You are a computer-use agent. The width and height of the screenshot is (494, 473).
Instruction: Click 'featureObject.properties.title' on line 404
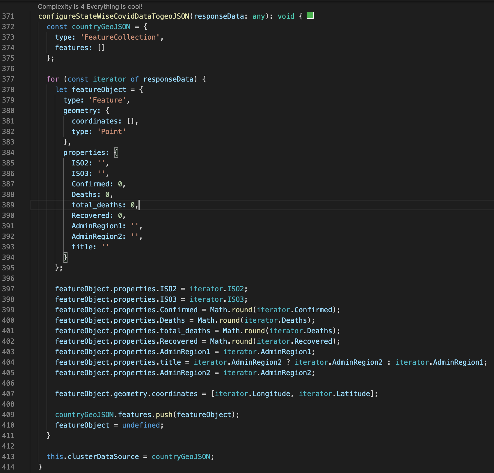pos(118,362)
